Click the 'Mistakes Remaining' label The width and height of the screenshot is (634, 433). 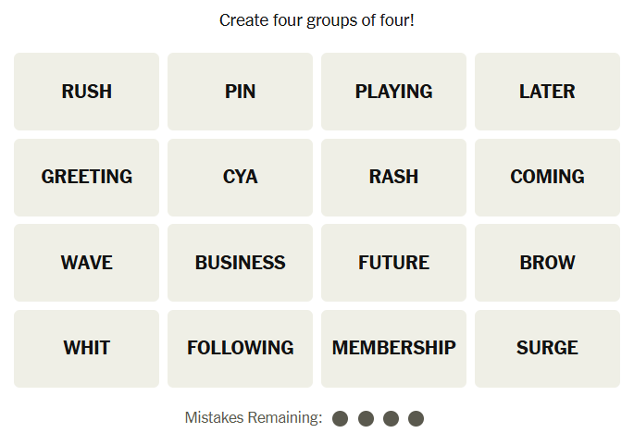(x=253, y=418)
